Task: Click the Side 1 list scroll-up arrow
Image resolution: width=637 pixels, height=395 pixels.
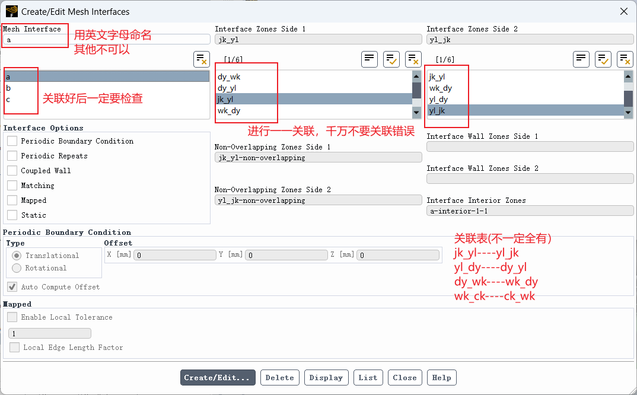Action: [x=416, y=77]
